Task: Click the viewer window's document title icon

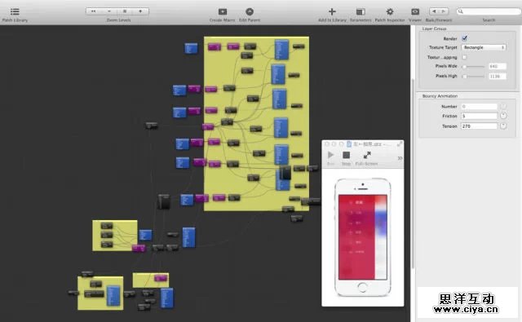Action: tap(349, 143)
